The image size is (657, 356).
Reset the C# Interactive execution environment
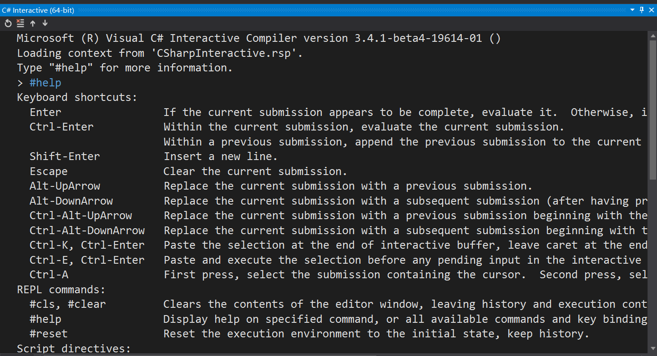tap(8, 23)
